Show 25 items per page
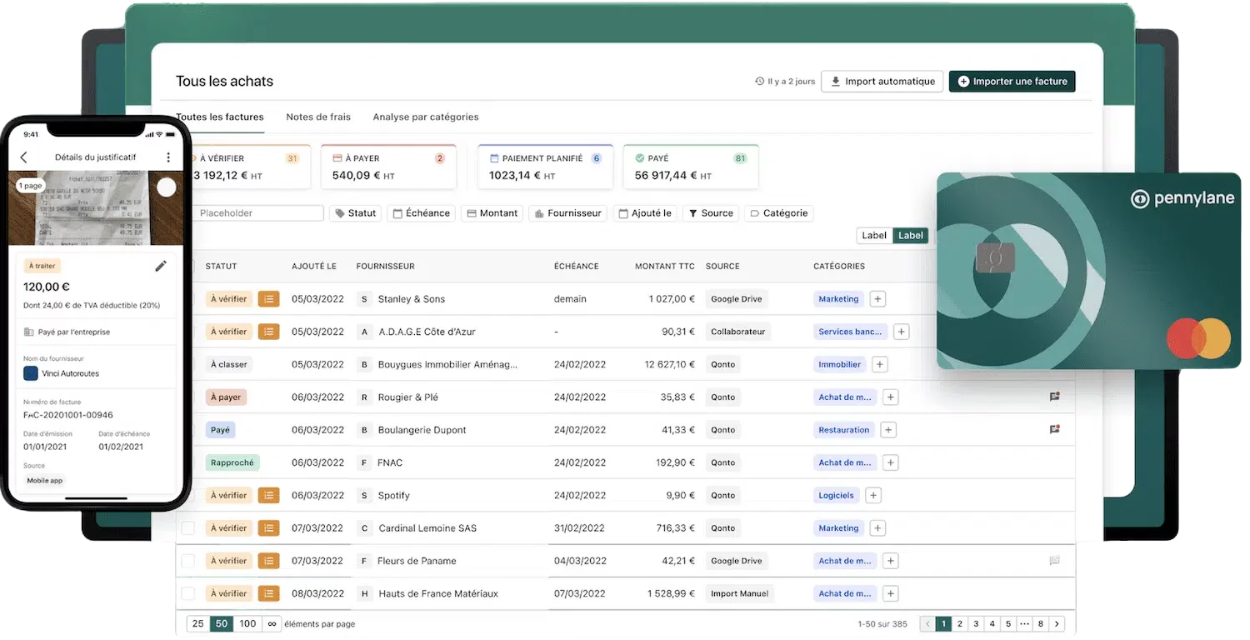 197,623
